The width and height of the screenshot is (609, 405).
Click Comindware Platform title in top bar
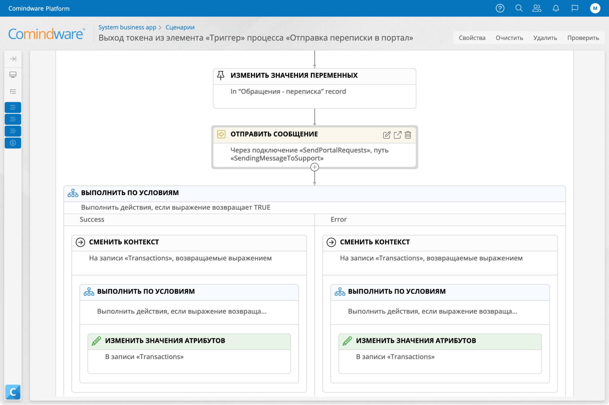pos(39,9)
